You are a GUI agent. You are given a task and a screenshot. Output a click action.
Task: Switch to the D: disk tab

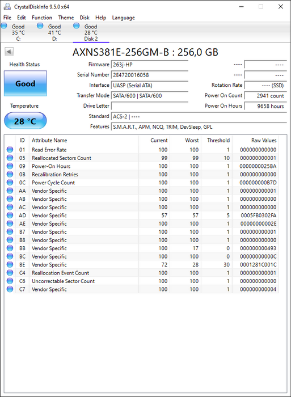54,32
